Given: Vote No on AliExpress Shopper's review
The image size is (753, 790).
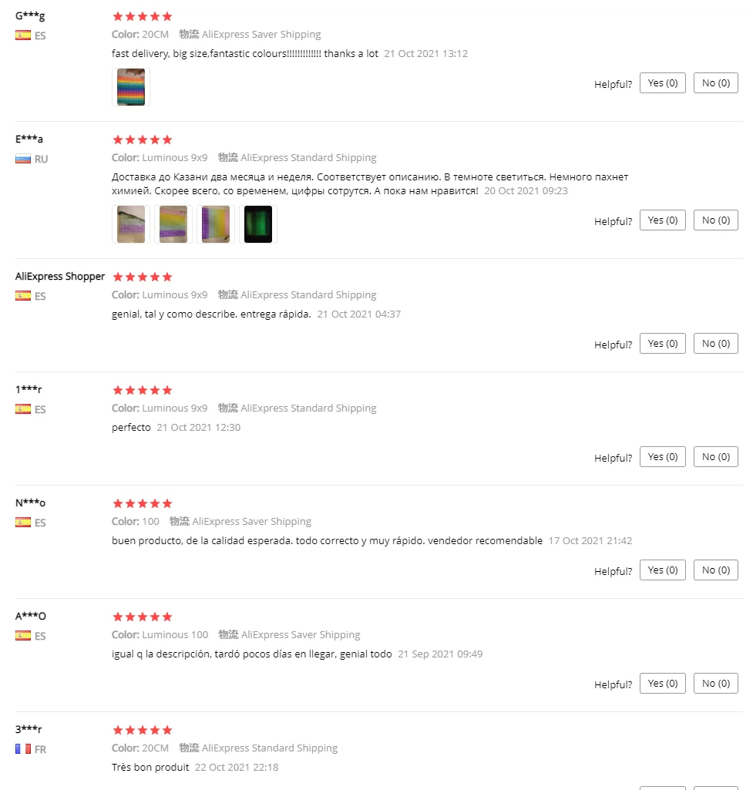Looking at the screenshot, I should pyautogui.click(x=716, y=344).
